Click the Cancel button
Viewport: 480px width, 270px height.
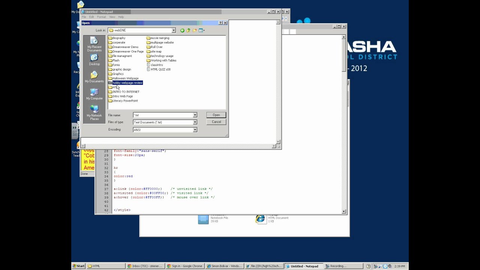pos(216,122)
